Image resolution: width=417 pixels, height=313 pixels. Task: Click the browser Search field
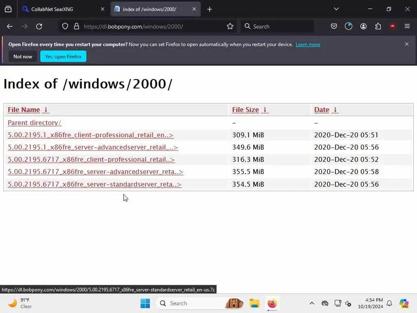point(278,26)
